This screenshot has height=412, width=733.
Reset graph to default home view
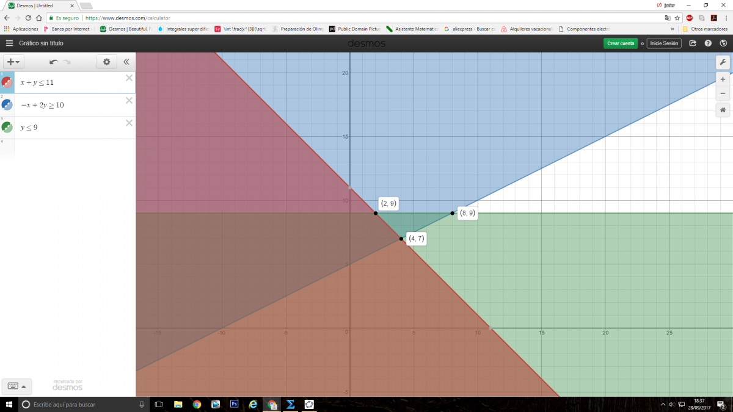[x=723, y=110]
